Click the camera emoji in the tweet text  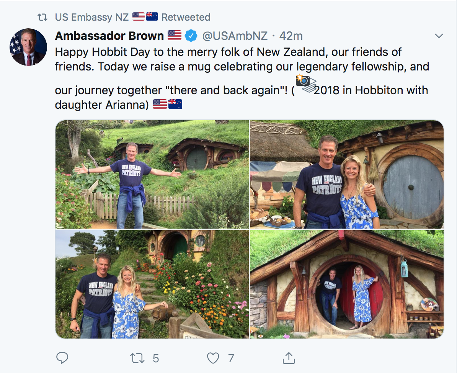click(303, 81)
